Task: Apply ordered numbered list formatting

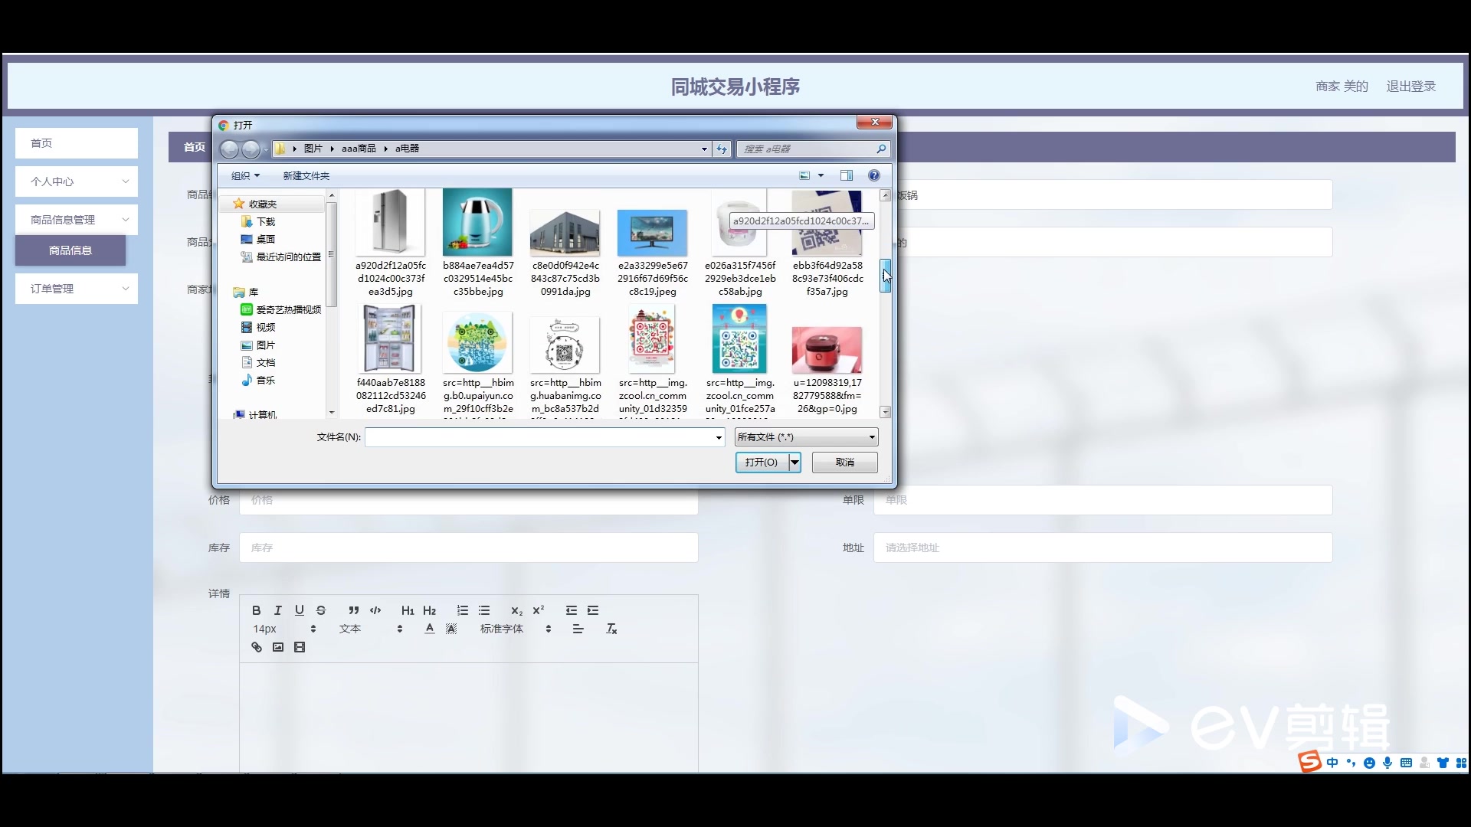Action: pos(463,610)
